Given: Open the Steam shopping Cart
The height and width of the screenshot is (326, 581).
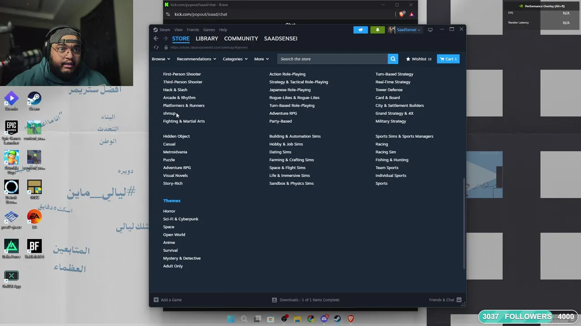Looking at the screenshot, I should click(448, 59).
